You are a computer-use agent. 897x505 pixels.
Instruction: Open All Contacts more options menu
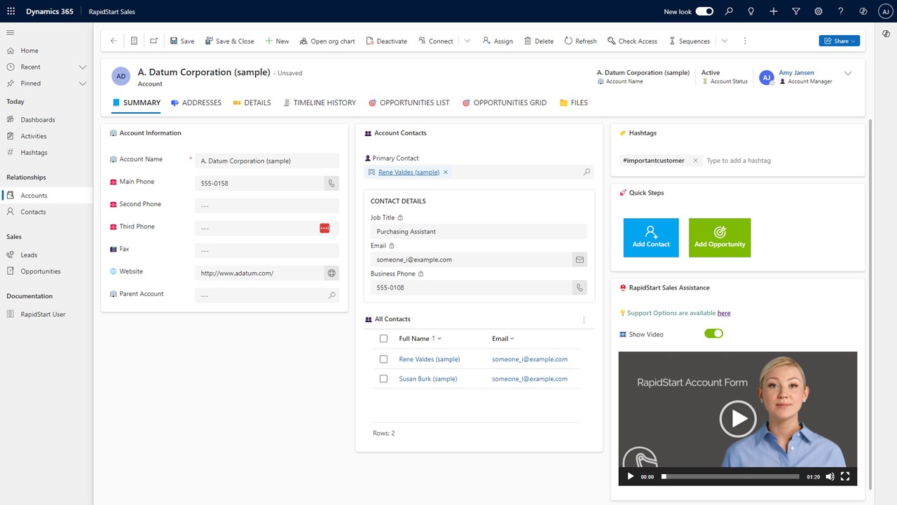point(584,320)
